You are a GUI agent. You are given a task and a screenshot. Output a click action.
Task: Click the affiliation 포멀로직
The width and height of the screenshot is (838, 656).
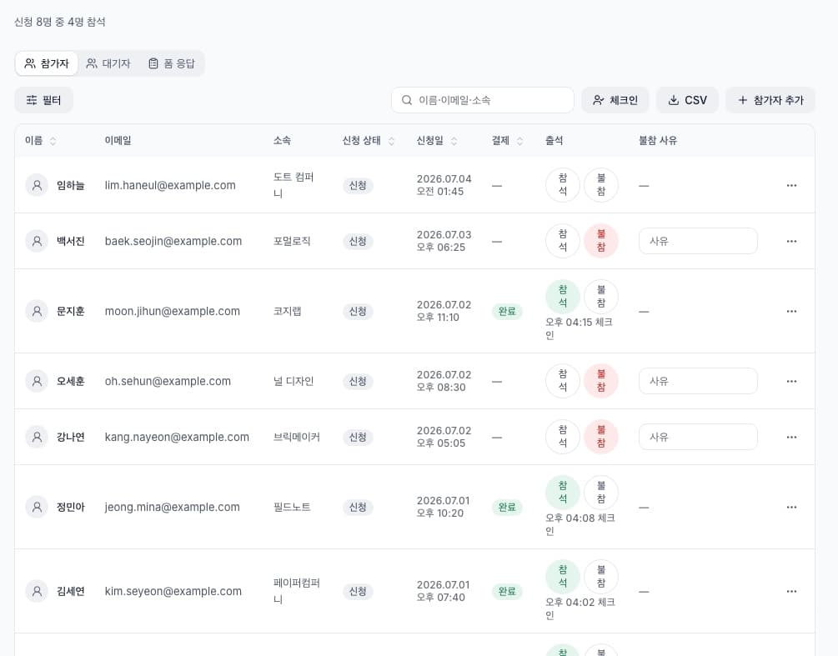point(292,241)
